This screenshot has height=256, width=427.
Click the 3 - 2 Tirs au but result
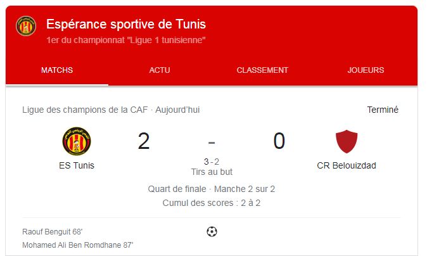coord(211,167)
